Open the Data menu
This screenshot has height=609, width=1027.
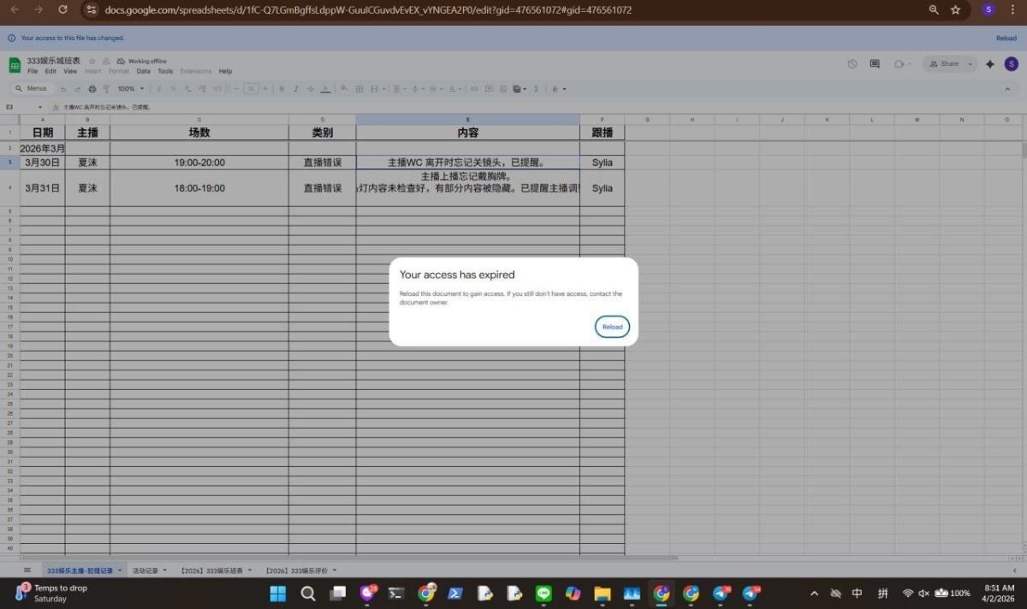[143, 72]
